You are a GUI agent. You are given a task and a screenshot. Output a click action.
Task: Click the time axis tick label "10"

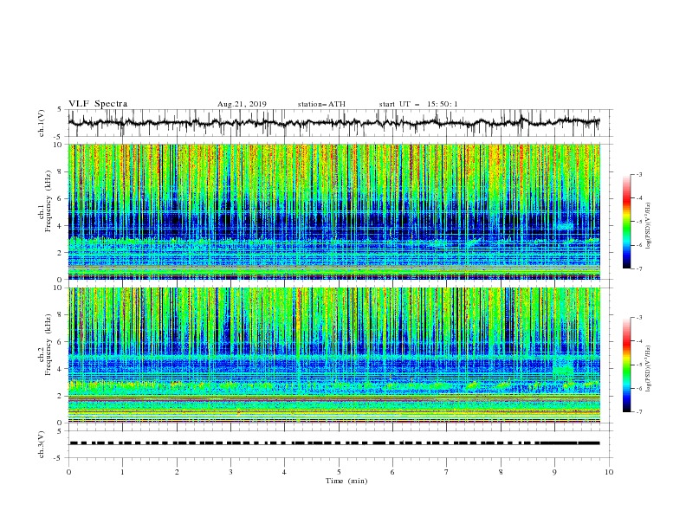pos(609,472)
